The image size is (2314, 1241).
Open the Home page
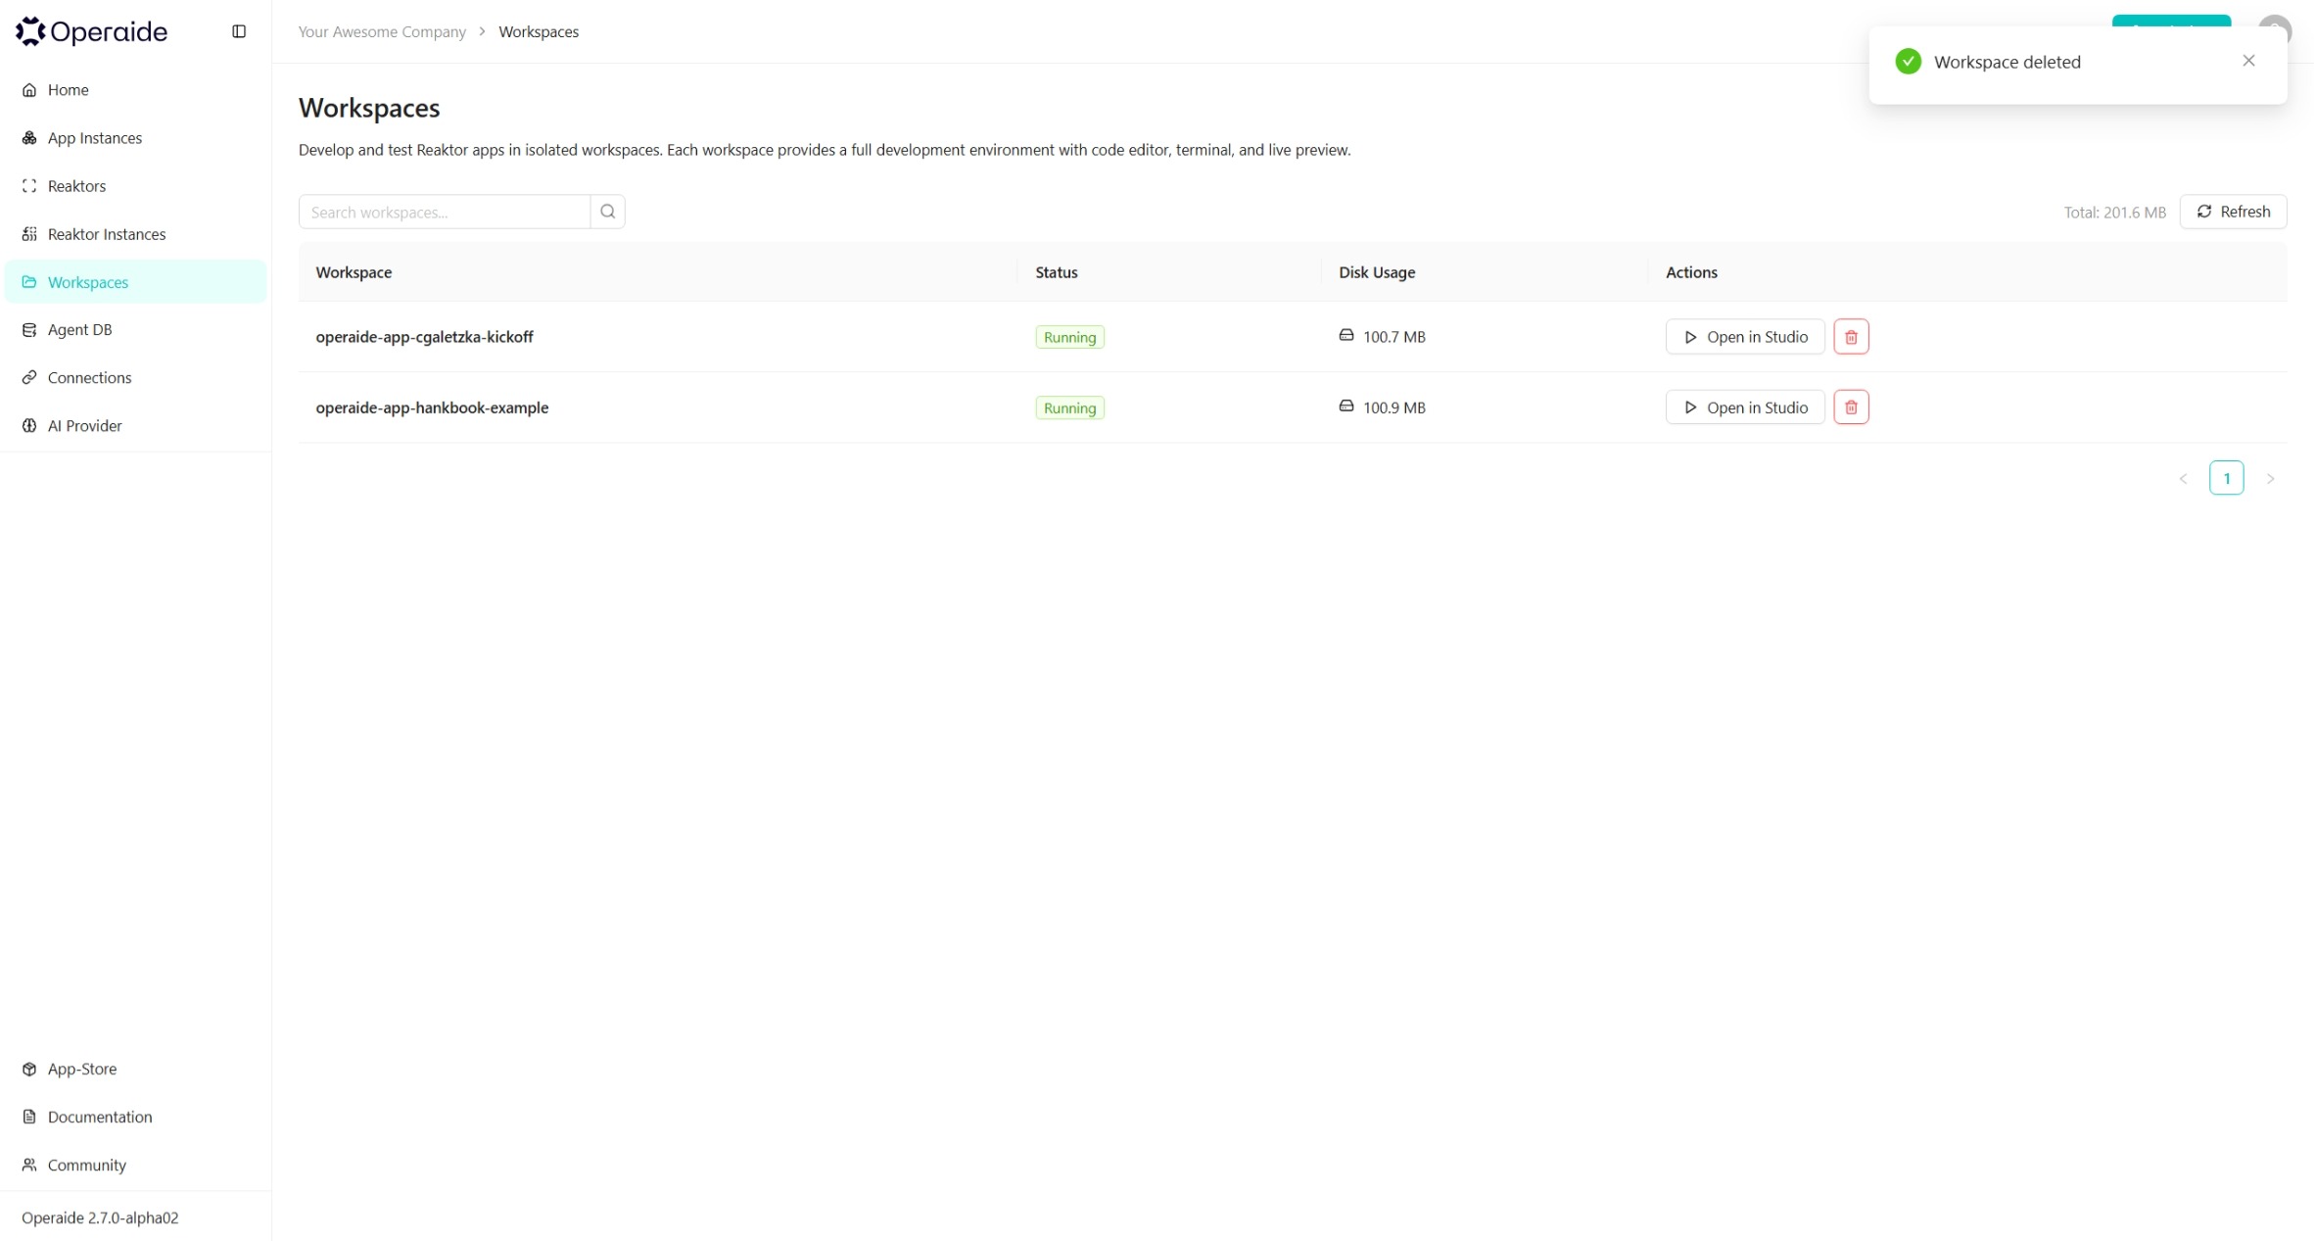pyautogui.click(x=135, y=90)
